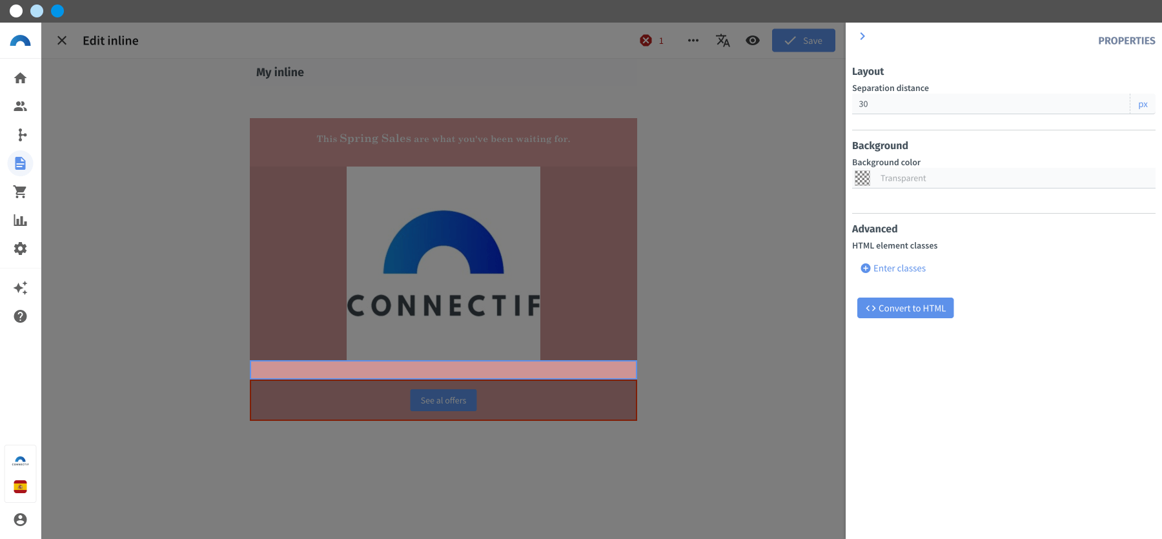Collapse the Properties panel chevron
Viewport: 1162px width, 539px height.
(862, 36)
